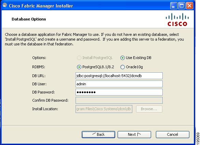Screen dimensions: 200x145
Task: Cancel the installation
Action: [172, 134]
